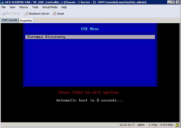
Task: Close the KVM Console window
Action: 178,2
